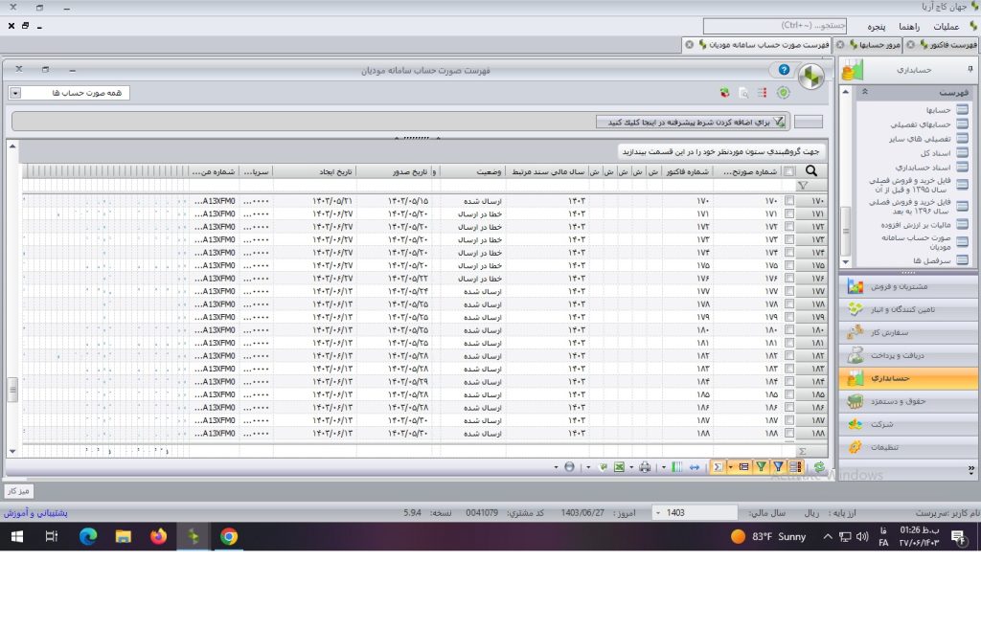Open Firefox from the Windows taskbar
This screenshot has height=629, width=981.
coord(158,537)
